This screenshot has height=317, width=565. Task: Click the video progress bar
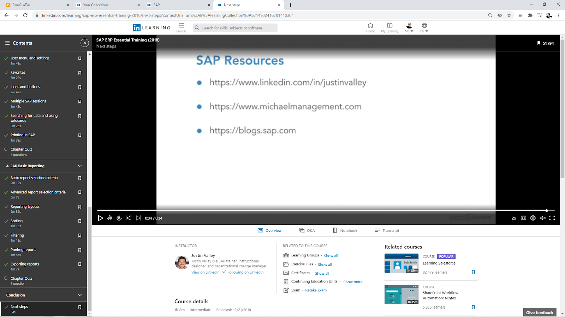coord(326,211)
